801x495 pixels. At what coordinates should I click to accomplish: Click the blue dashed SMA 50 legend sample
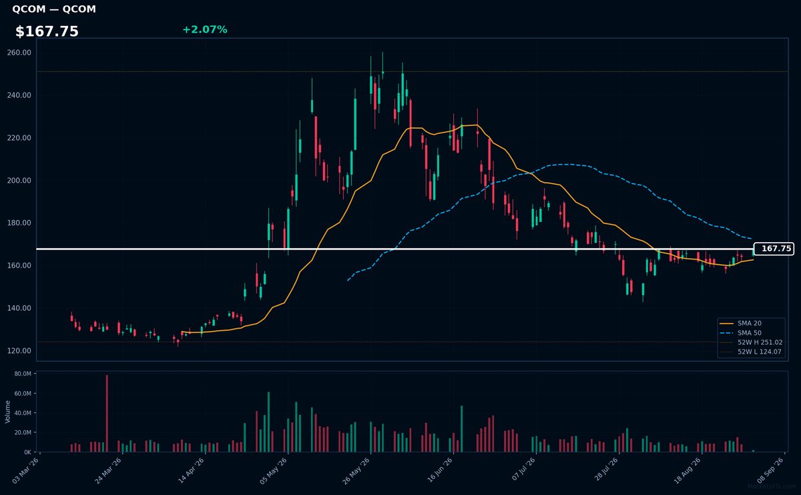pyautogui.click(x=727, y=332)
